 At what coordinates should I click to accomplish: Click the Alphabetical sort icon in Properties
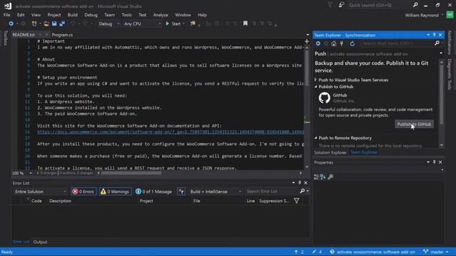point(323,177)
